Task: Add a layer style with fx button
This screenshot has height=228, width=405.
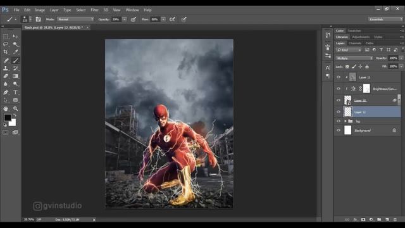Action: pyautogui.click(x=355, y=220)
